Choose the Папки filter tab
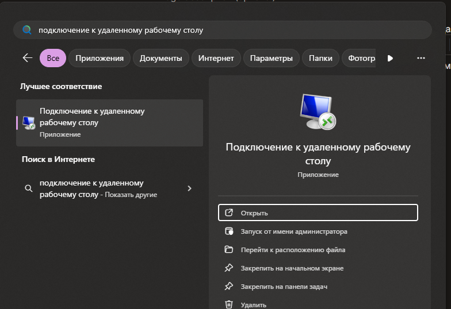This screenshot has width=451, height=309. coord(320,58)
